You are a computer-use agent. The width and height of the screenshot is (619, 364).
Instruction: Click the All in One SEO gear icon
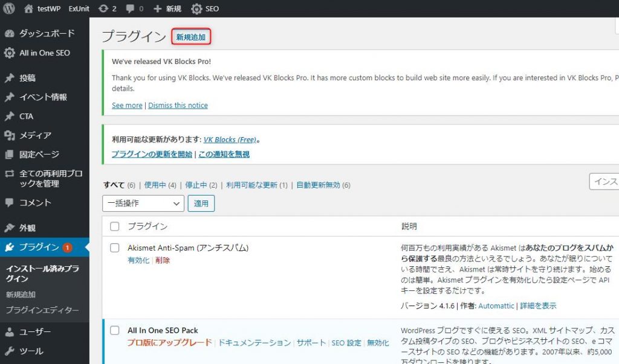coord(10,53)
